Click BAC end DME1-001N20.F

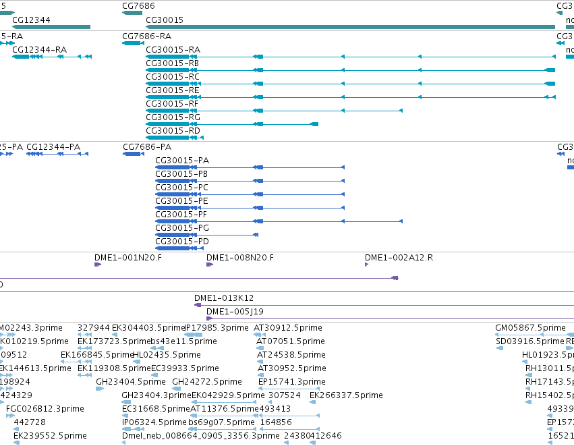[128, 258]
